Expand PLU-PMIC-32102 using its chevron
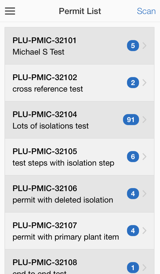This screenshot has height=274, width=160. (144, 82)
